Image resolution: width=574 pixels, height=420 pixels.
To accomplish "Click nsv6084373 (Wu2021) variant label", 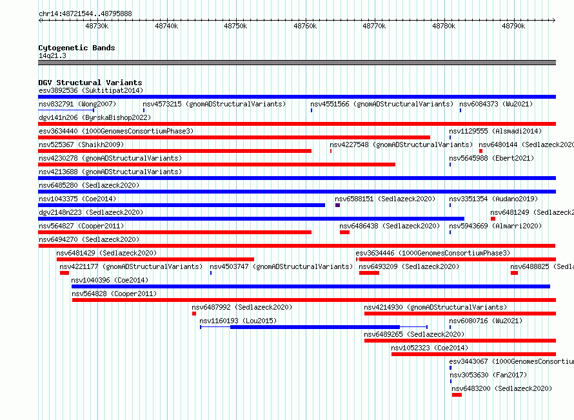I will (496, 104).
